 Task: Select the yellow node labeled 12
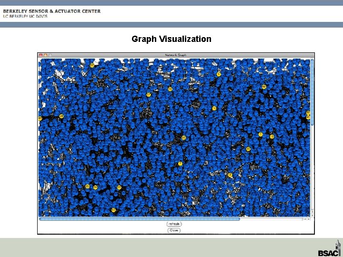(272, 137)
